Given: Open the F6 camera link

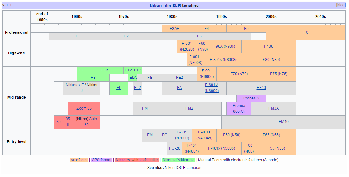Looking at the screenshot, I should coord(306,32).
